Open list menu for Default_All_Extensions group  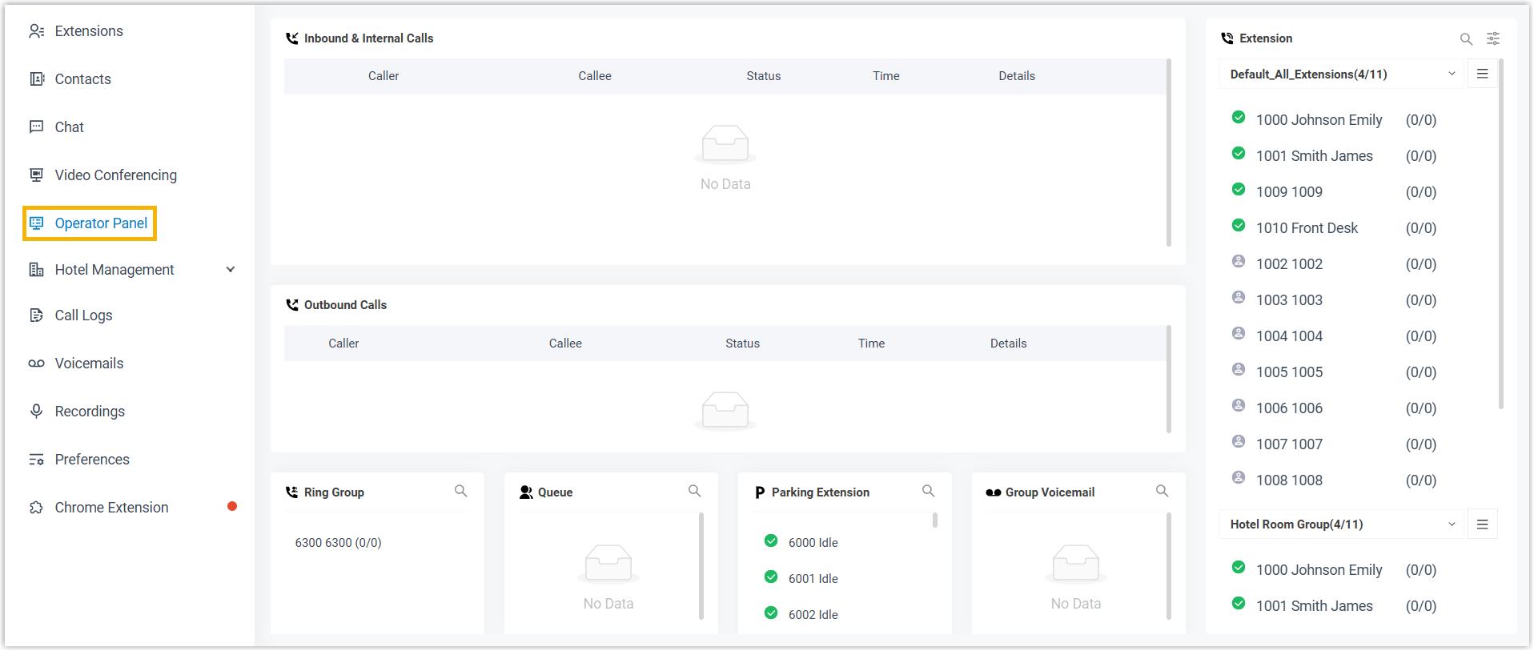click(x=1482, y=74)
